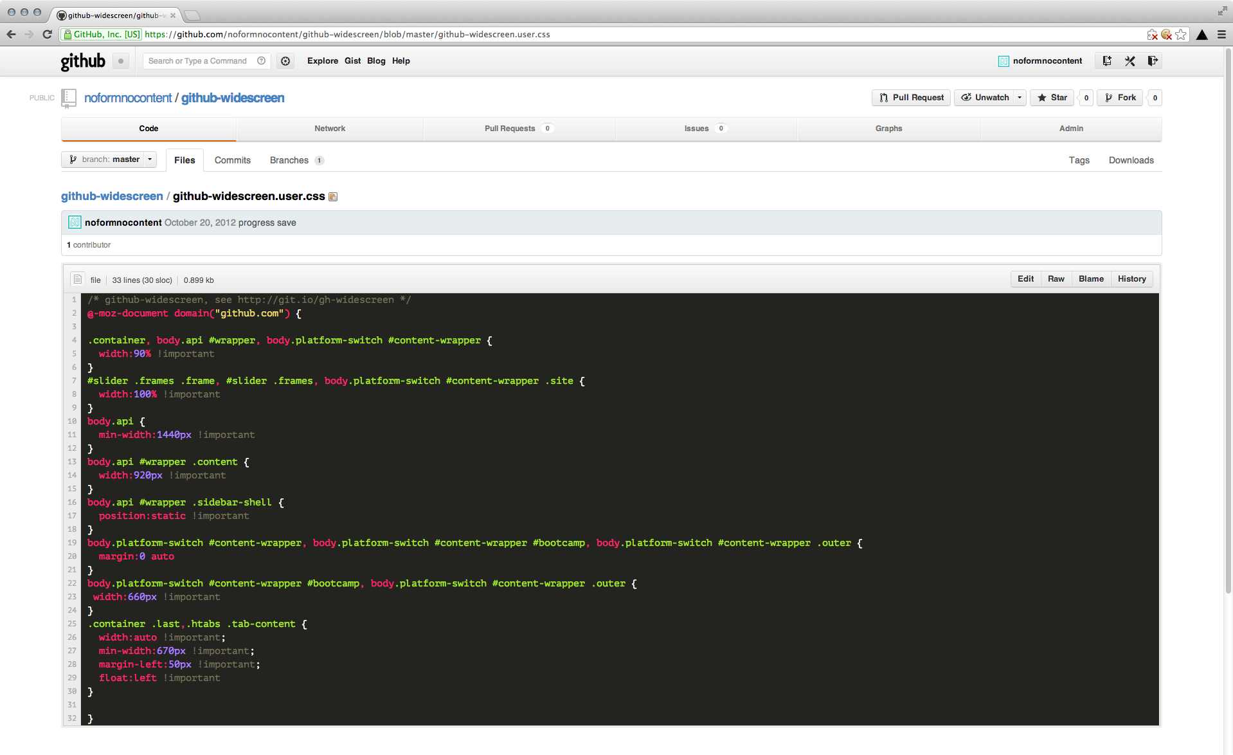Create a new repository icon
This screenshot has height=755, width=1233.
[1107, 61]
